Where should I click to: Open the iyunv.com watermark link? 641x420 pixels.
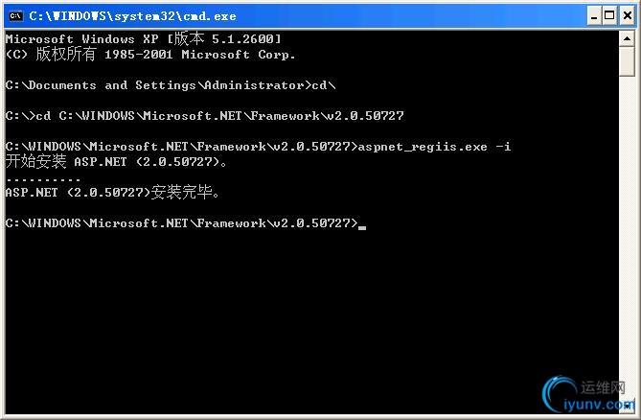[599, 405]
